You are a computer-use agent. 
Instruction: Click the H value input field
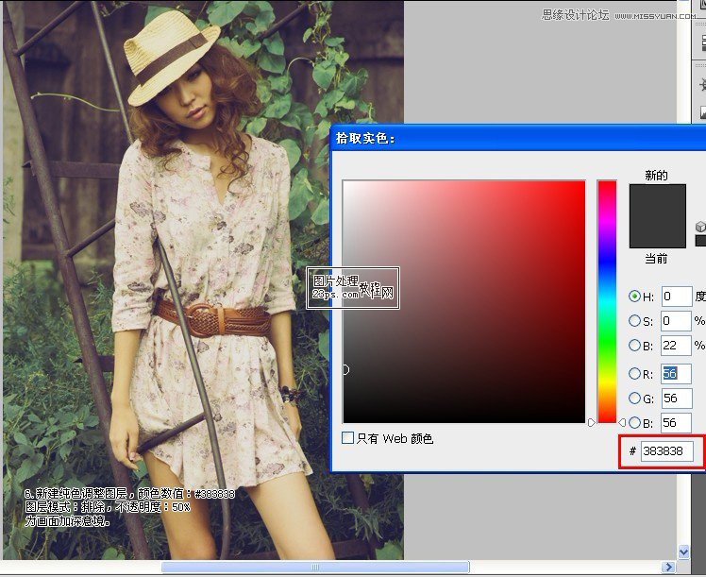click(677, 297)
